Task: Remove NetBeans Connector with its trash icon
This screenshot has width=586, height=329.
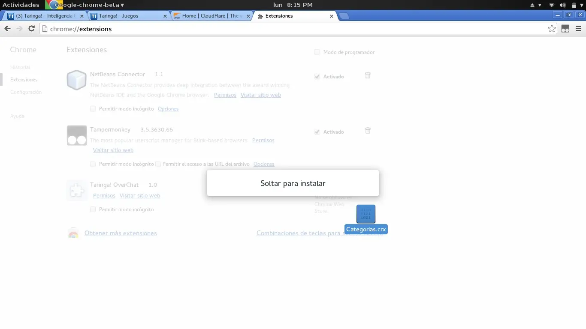Action: (368, 75)
